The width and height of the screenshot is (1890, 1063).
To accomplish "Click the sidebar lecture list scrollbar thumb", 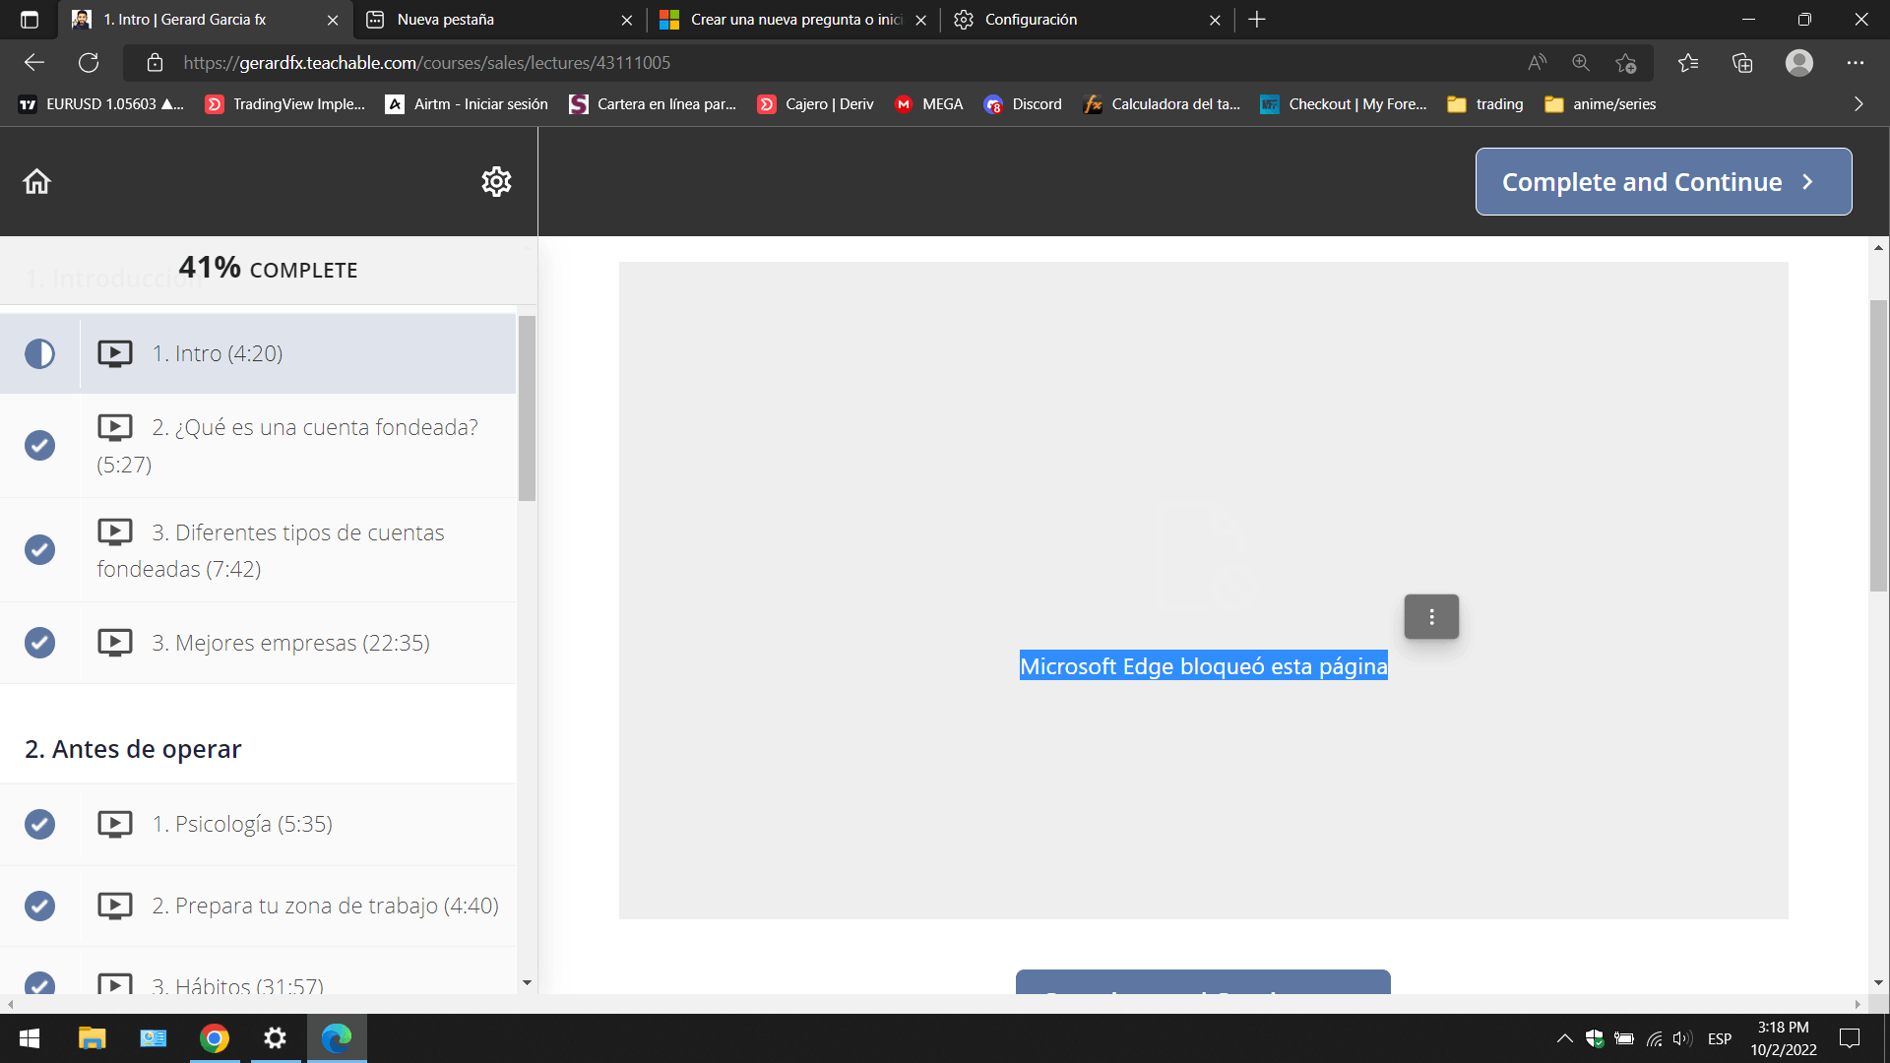I will (527, 408).
